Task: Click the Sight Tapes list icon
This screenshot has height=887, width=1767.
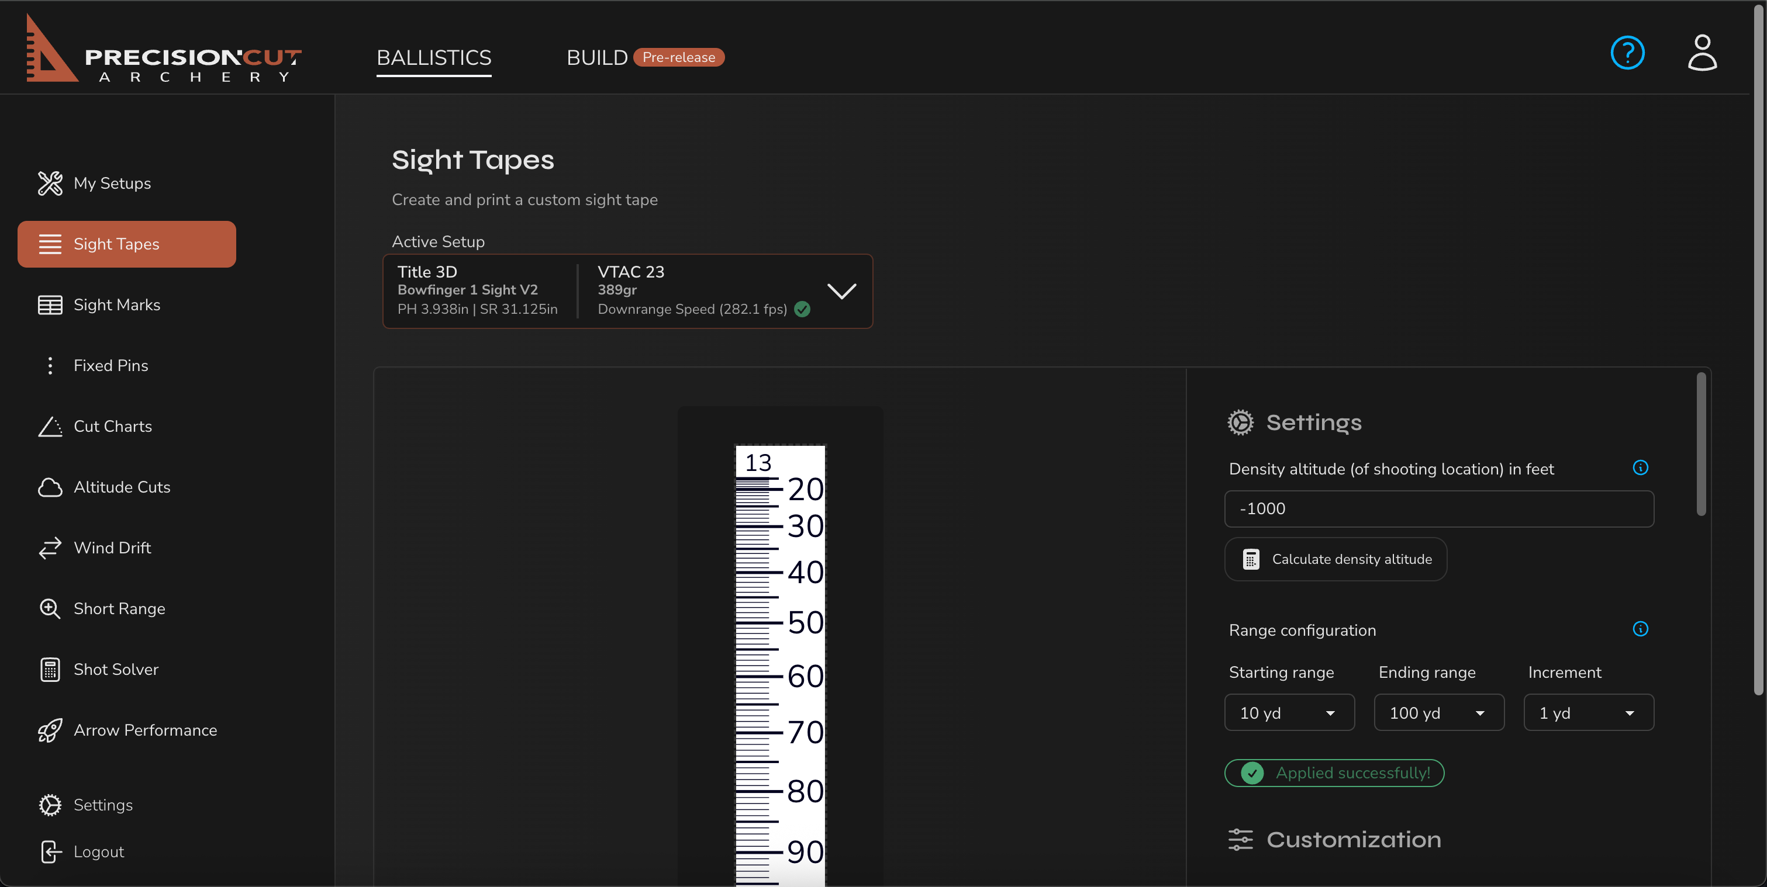Action: (x=50, y=244)
